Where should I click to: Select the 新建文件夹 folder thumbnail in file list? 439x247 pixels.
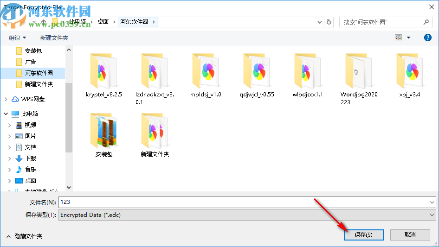click(x=155, y=131)
